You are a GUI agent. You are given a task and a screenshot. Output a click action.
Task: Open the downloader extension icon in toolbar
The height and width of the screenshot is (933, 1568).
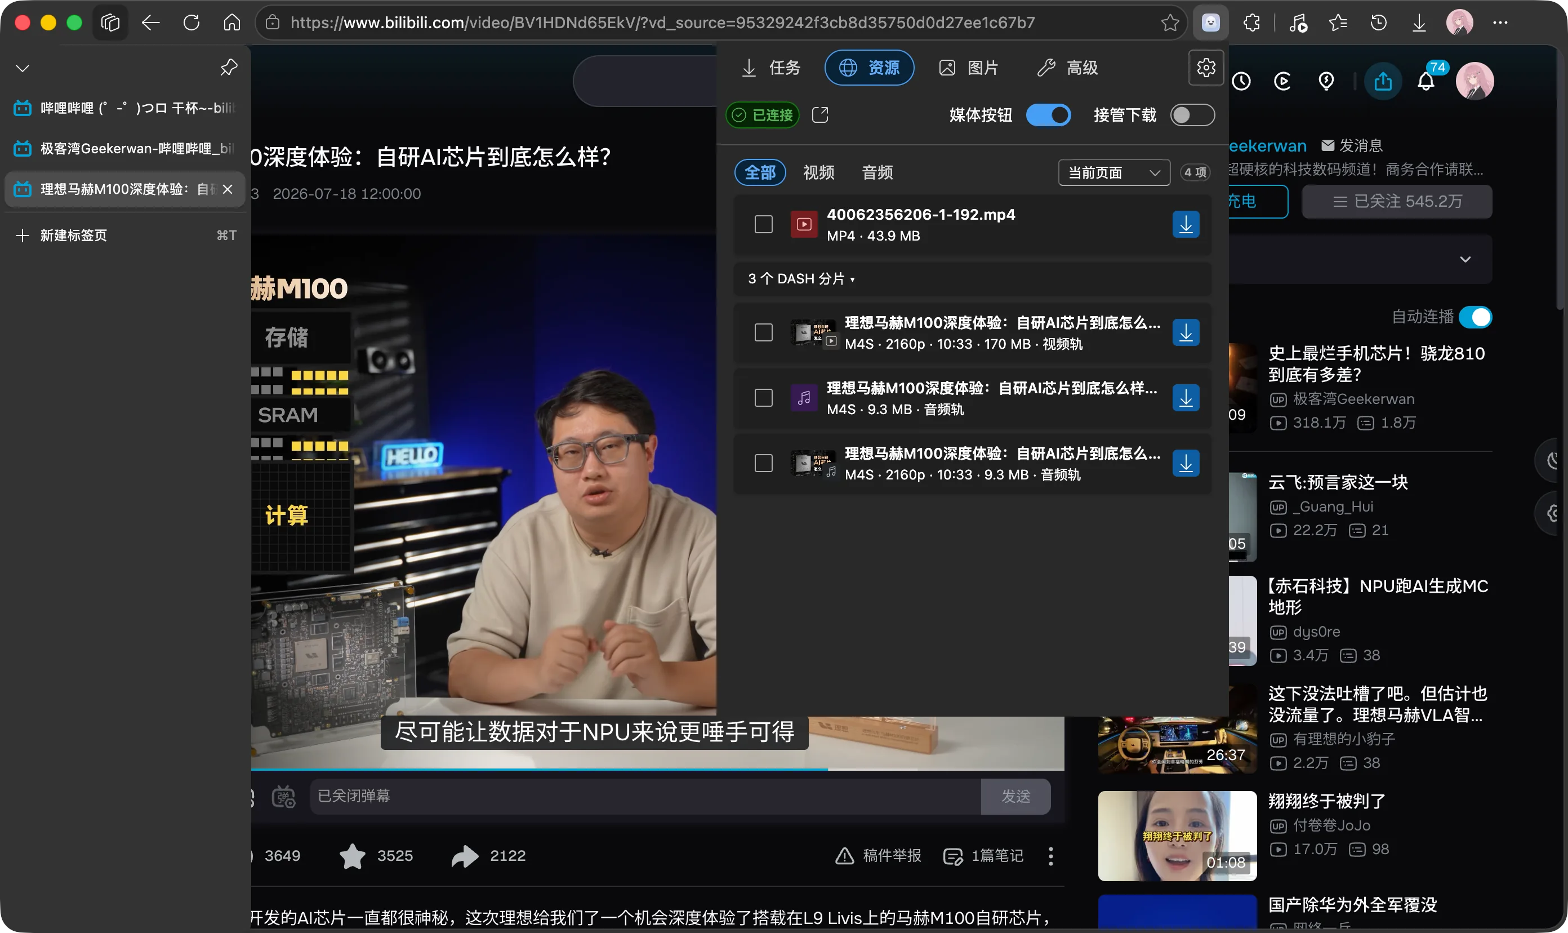[1210, 23]
